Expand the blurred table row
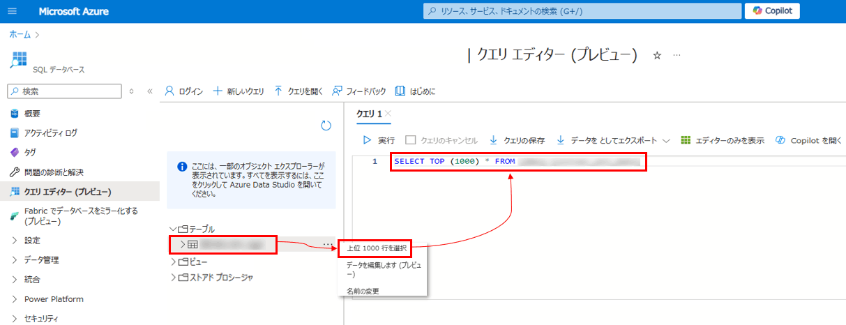Viewport: 846px width, 325px height. [183, 245]
